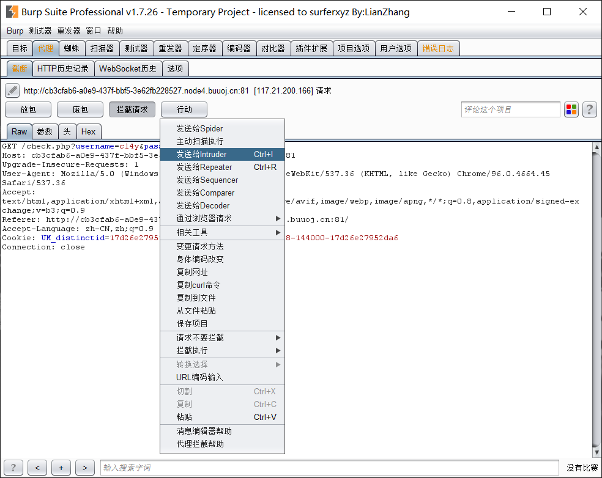Click the bottom-left search help question mark button
This screenshot has height=478, width=602.
13,468
